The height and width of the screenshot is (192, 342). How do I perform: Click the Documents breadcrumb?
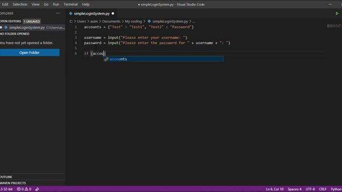(111, 21)
